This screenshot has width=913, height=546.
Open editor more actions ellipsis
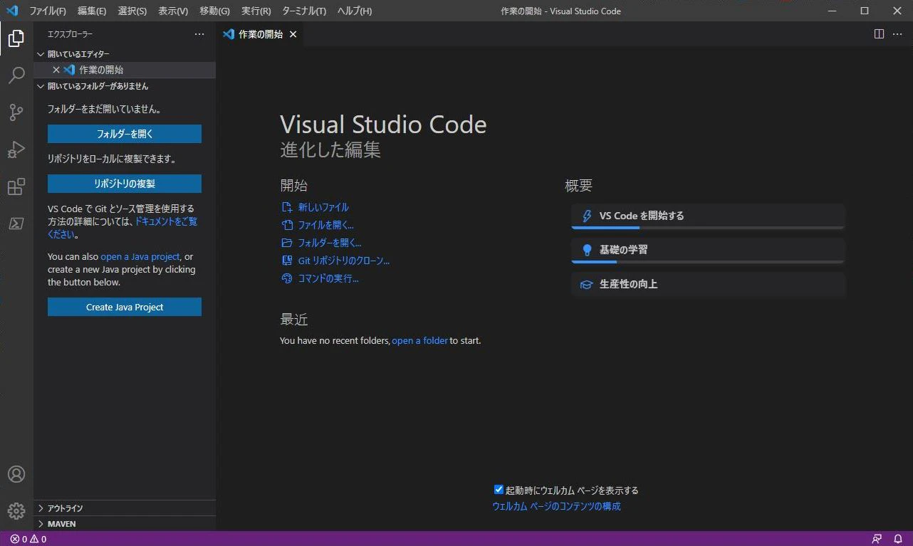pos(897,34)
